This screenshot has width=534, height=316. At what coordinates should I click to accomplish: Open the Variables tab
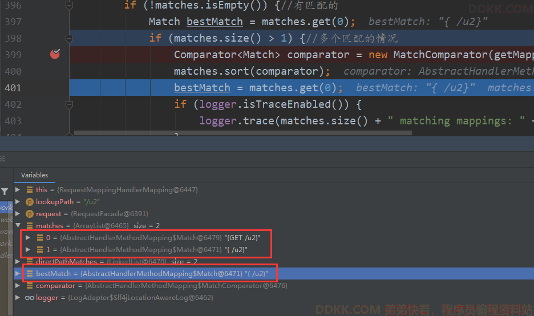click(34, 175)
